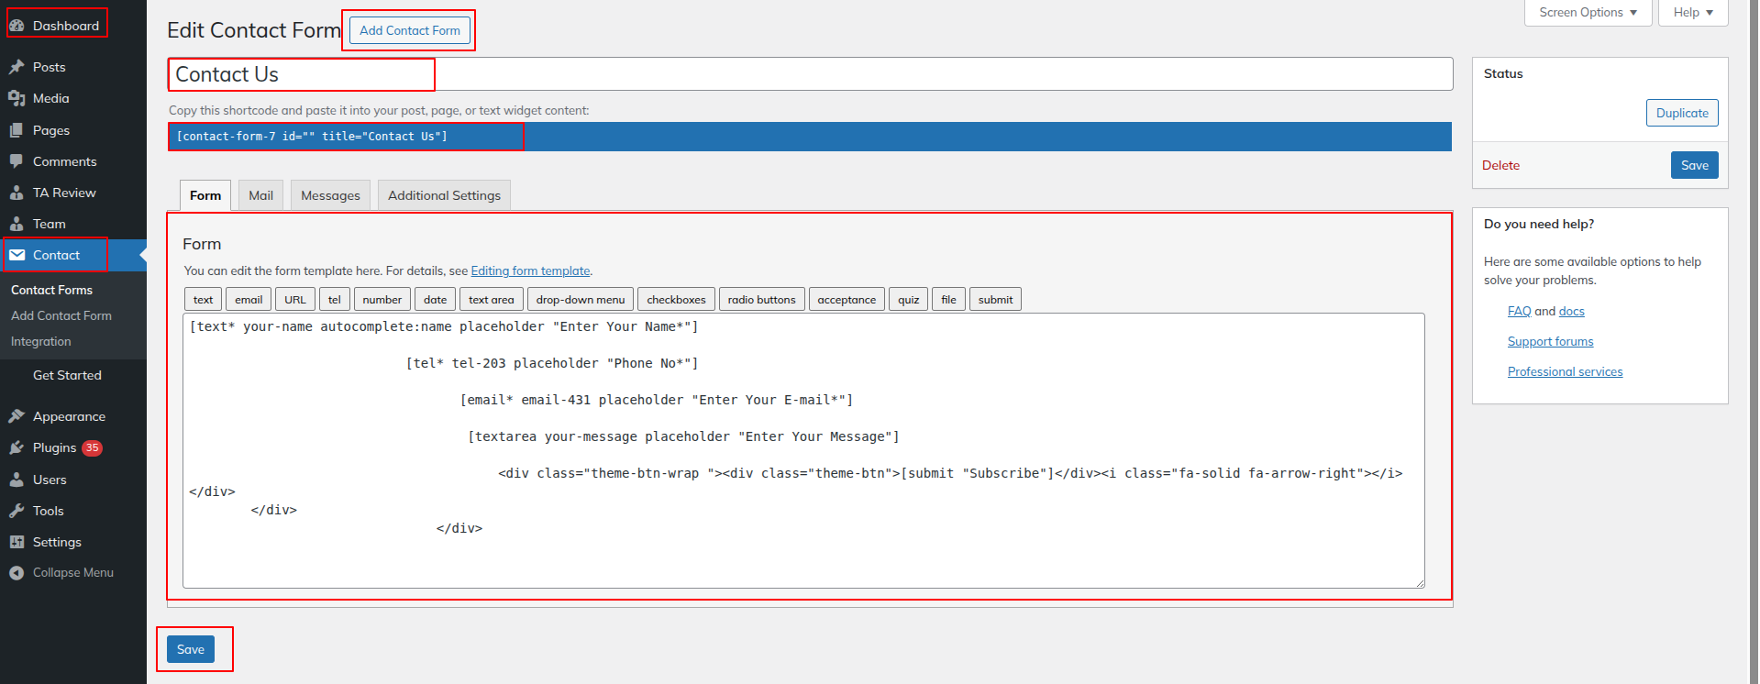Insert a checkboxes form tag
The height and width of the screenshot is (684, 1760).
(x=676, y=300)
